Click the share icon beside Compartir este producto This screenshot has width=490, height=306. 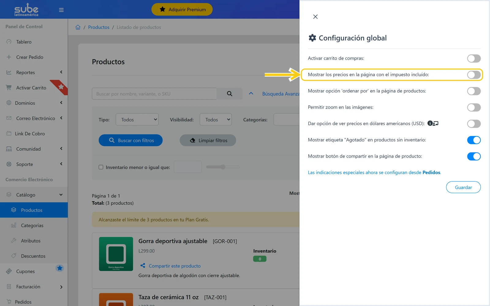tap(143, 266)
